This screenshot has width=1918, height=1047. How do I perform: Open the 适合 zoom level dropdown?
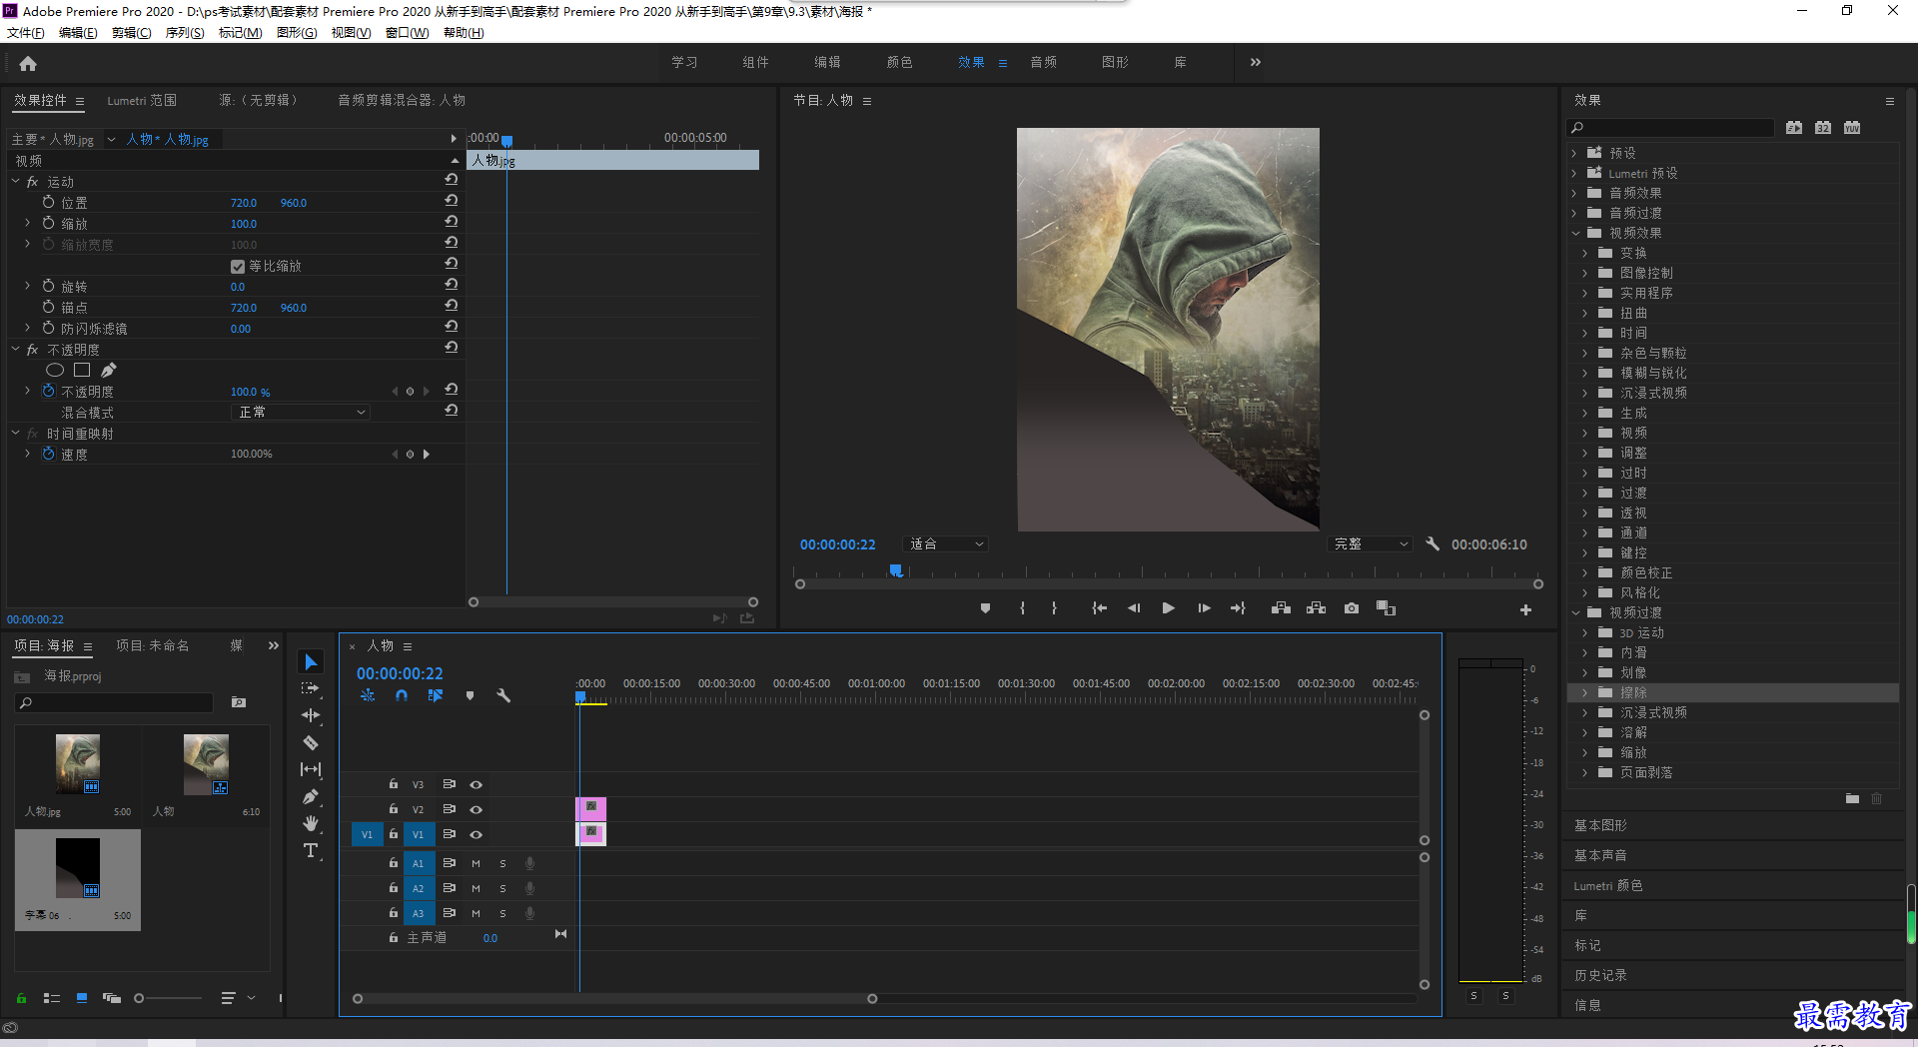pyautogui.click(x=945, y=544)
